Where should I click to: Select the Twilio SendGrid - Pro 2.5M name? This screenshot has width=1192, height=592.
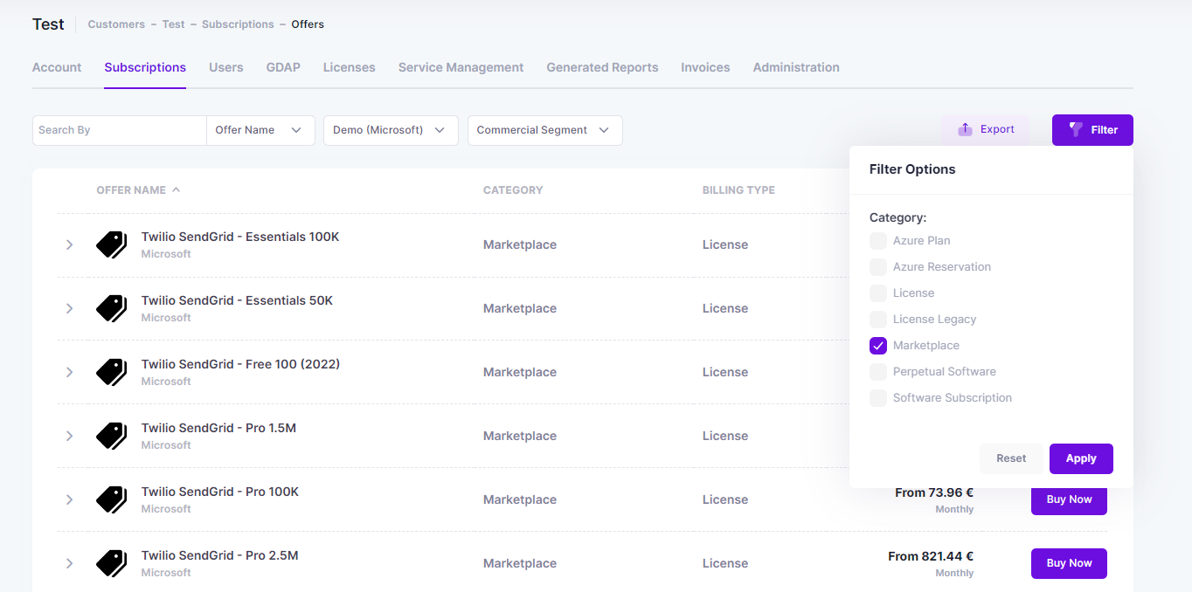[219, 555]
